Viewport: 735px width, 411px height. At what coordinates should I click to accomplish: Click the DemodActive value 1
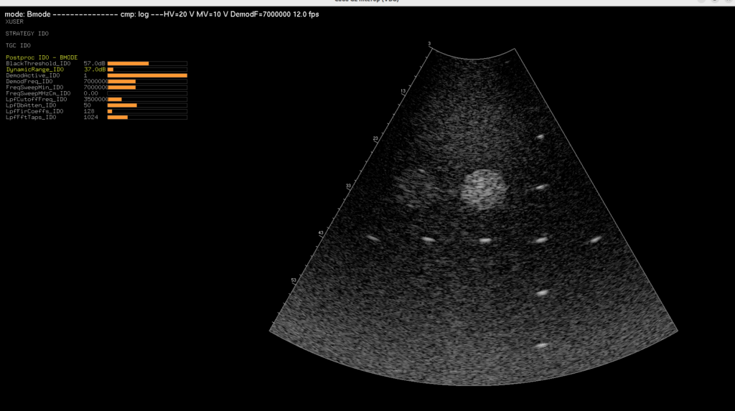pos(85,75)
